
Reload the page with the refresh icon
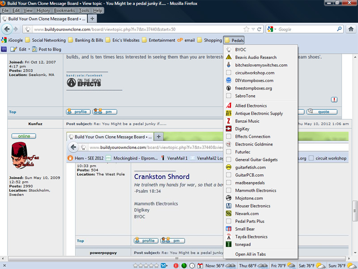click(259, 29)
